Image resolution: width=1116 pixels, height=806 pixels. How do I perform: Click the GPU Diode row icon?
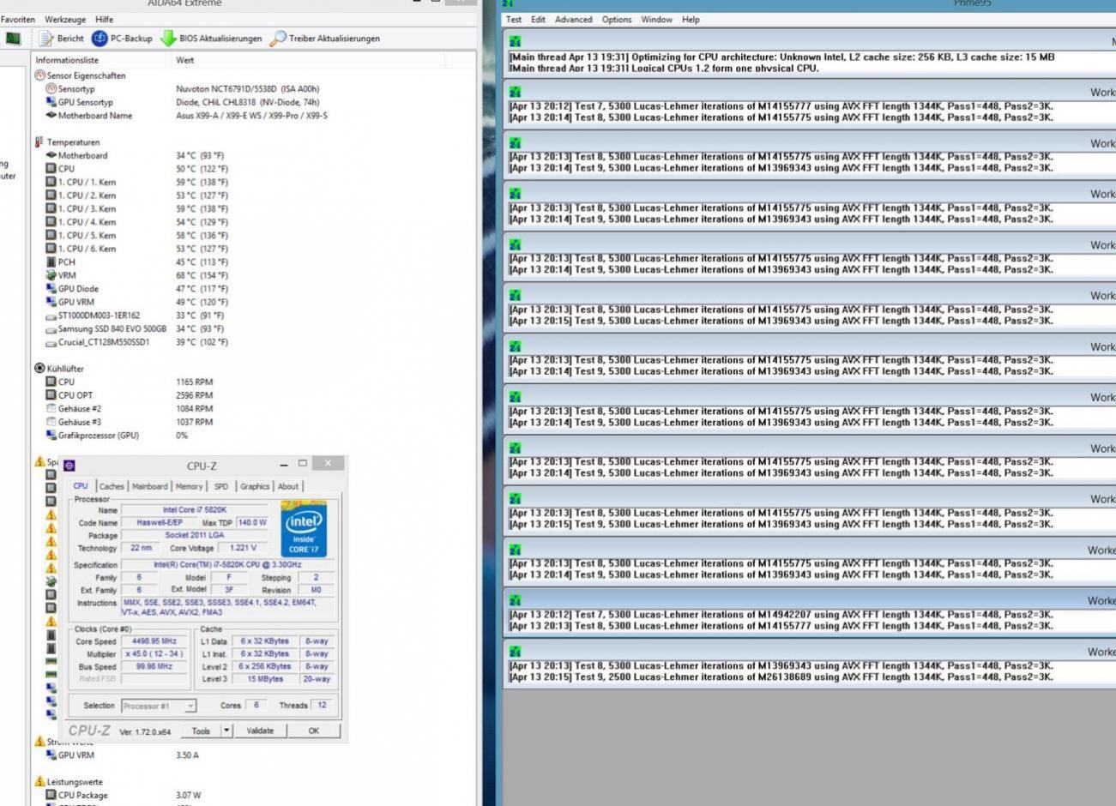tap(51, 288)
